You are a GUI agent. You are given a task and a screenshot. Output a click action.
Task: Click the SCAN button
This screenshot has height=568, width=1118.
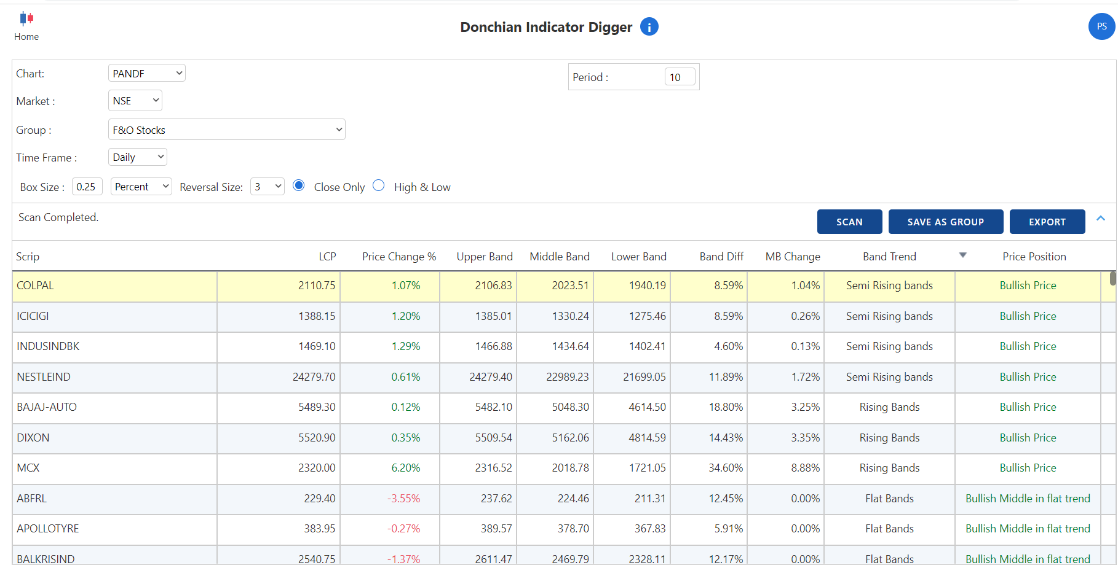point(849,222)
